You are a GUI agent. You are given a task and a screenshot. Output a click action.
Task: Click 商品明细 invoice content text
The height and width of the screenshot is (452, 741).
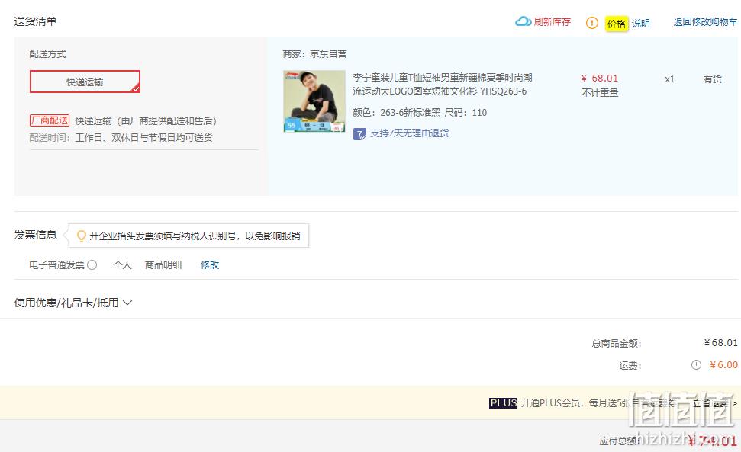[x=163, y=264]
